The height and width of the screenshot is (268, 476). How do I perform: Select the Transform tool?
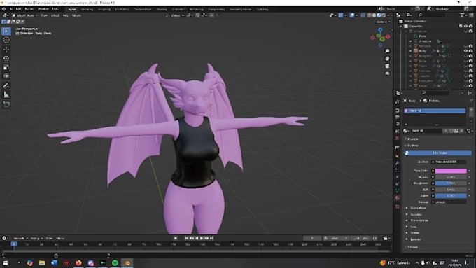[x=6, y=76]
